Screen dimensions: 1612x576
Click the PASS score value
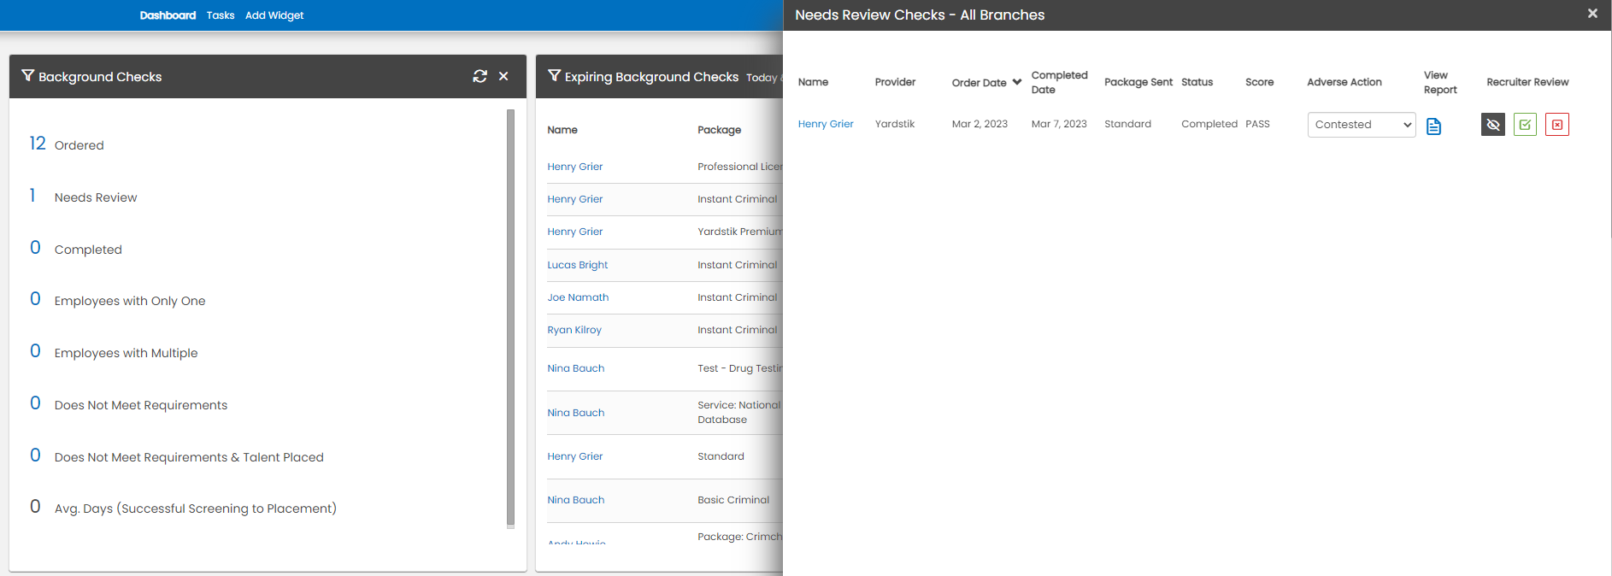(x=1257, y=124)
